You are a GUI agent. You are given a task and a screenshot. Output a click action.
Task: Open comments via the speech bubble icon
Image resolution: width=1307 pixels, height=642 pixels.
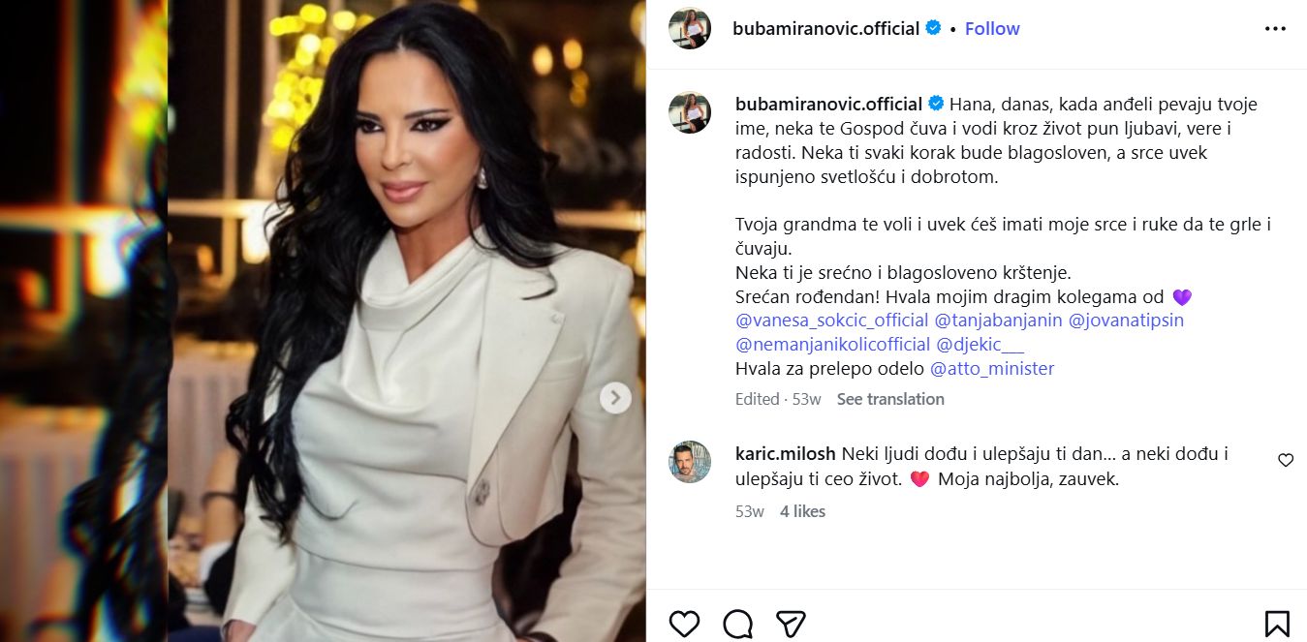pos(737,624)
